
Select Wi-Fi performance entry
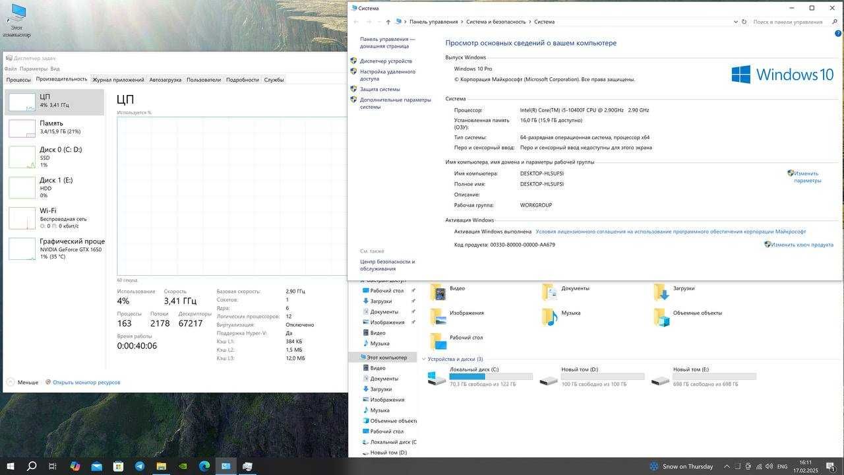tap(55, 218)
